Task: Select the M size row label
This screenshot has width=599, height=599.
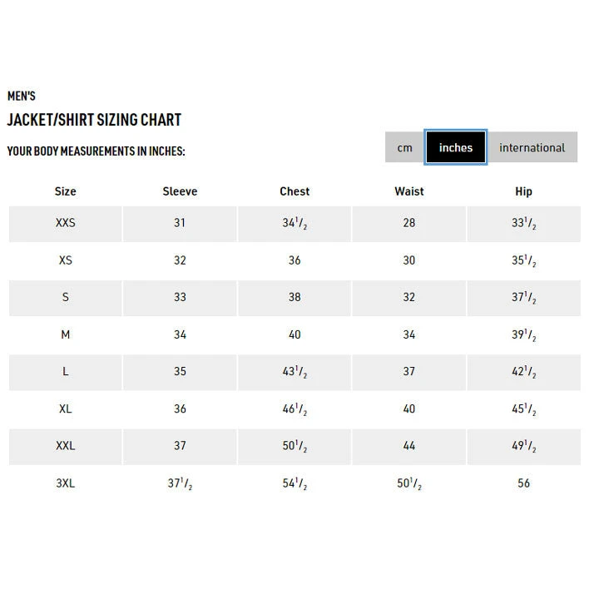Action: pos(65,334)
